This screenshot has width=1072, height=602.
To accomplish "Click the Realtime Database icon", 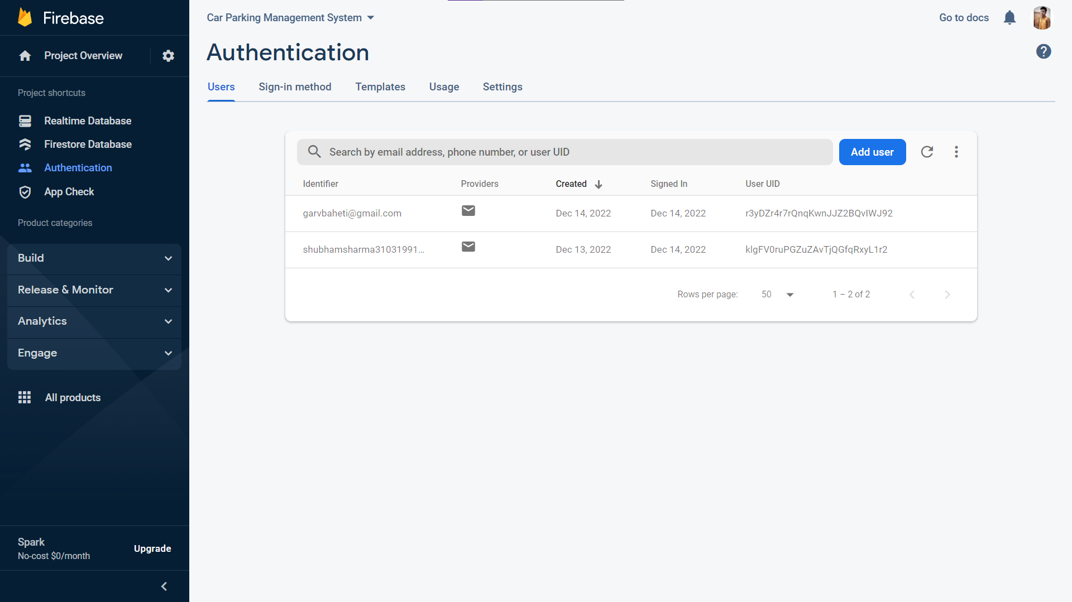I will (25, 121).
